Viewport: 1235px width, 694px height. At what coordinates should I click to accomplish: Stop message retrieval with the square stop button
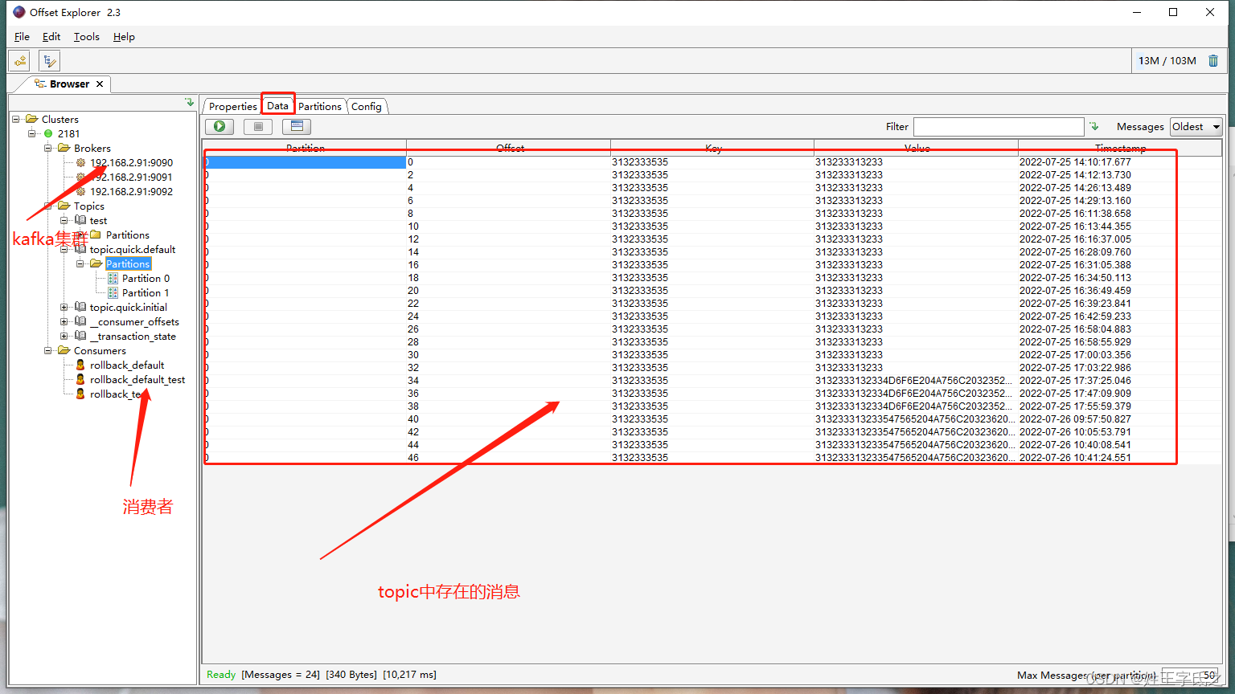[x=258, y=126]
